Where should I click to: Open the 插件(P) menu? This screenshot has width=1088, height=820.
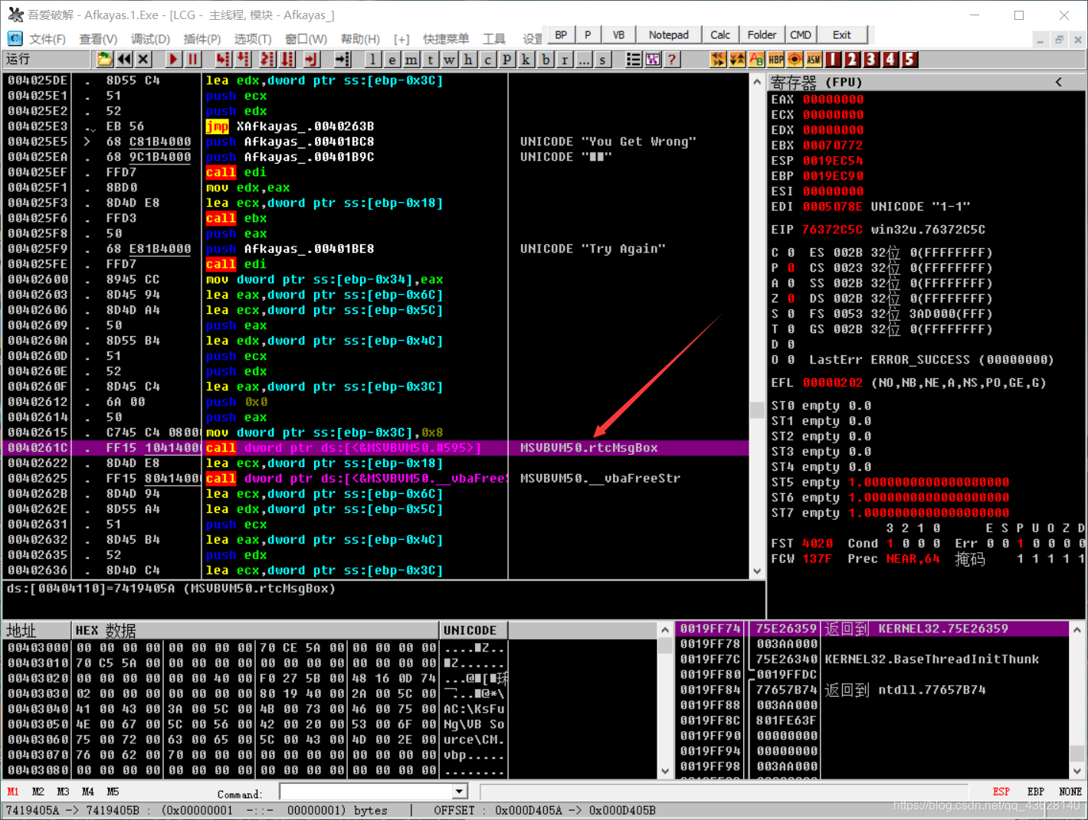[202, 38]
